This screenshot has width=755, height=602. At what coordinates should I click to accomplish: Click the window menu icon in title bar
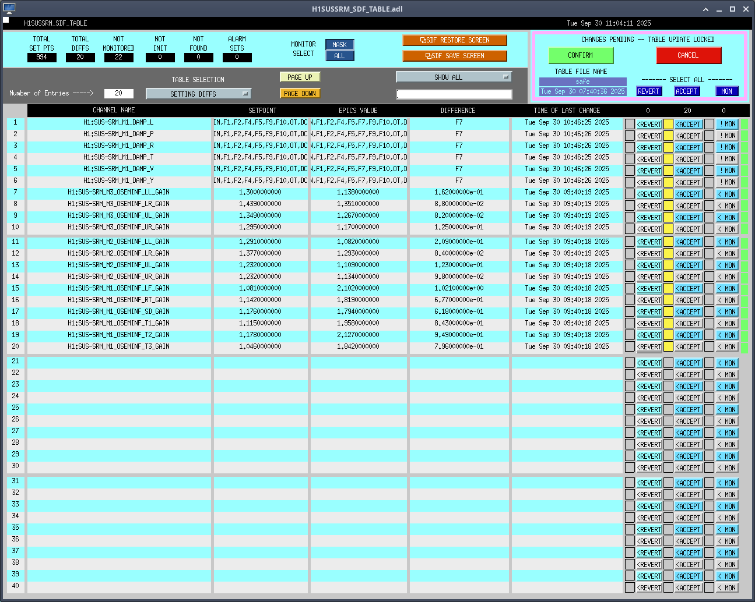point(9,9)
